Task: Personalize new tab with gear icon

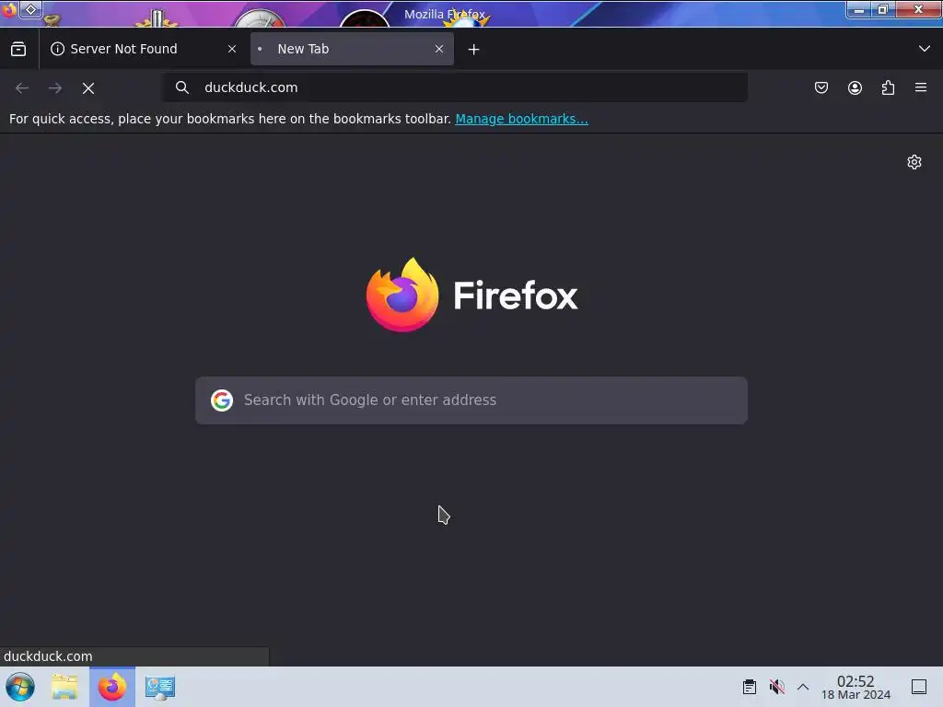Action: [x=914, y=162]
